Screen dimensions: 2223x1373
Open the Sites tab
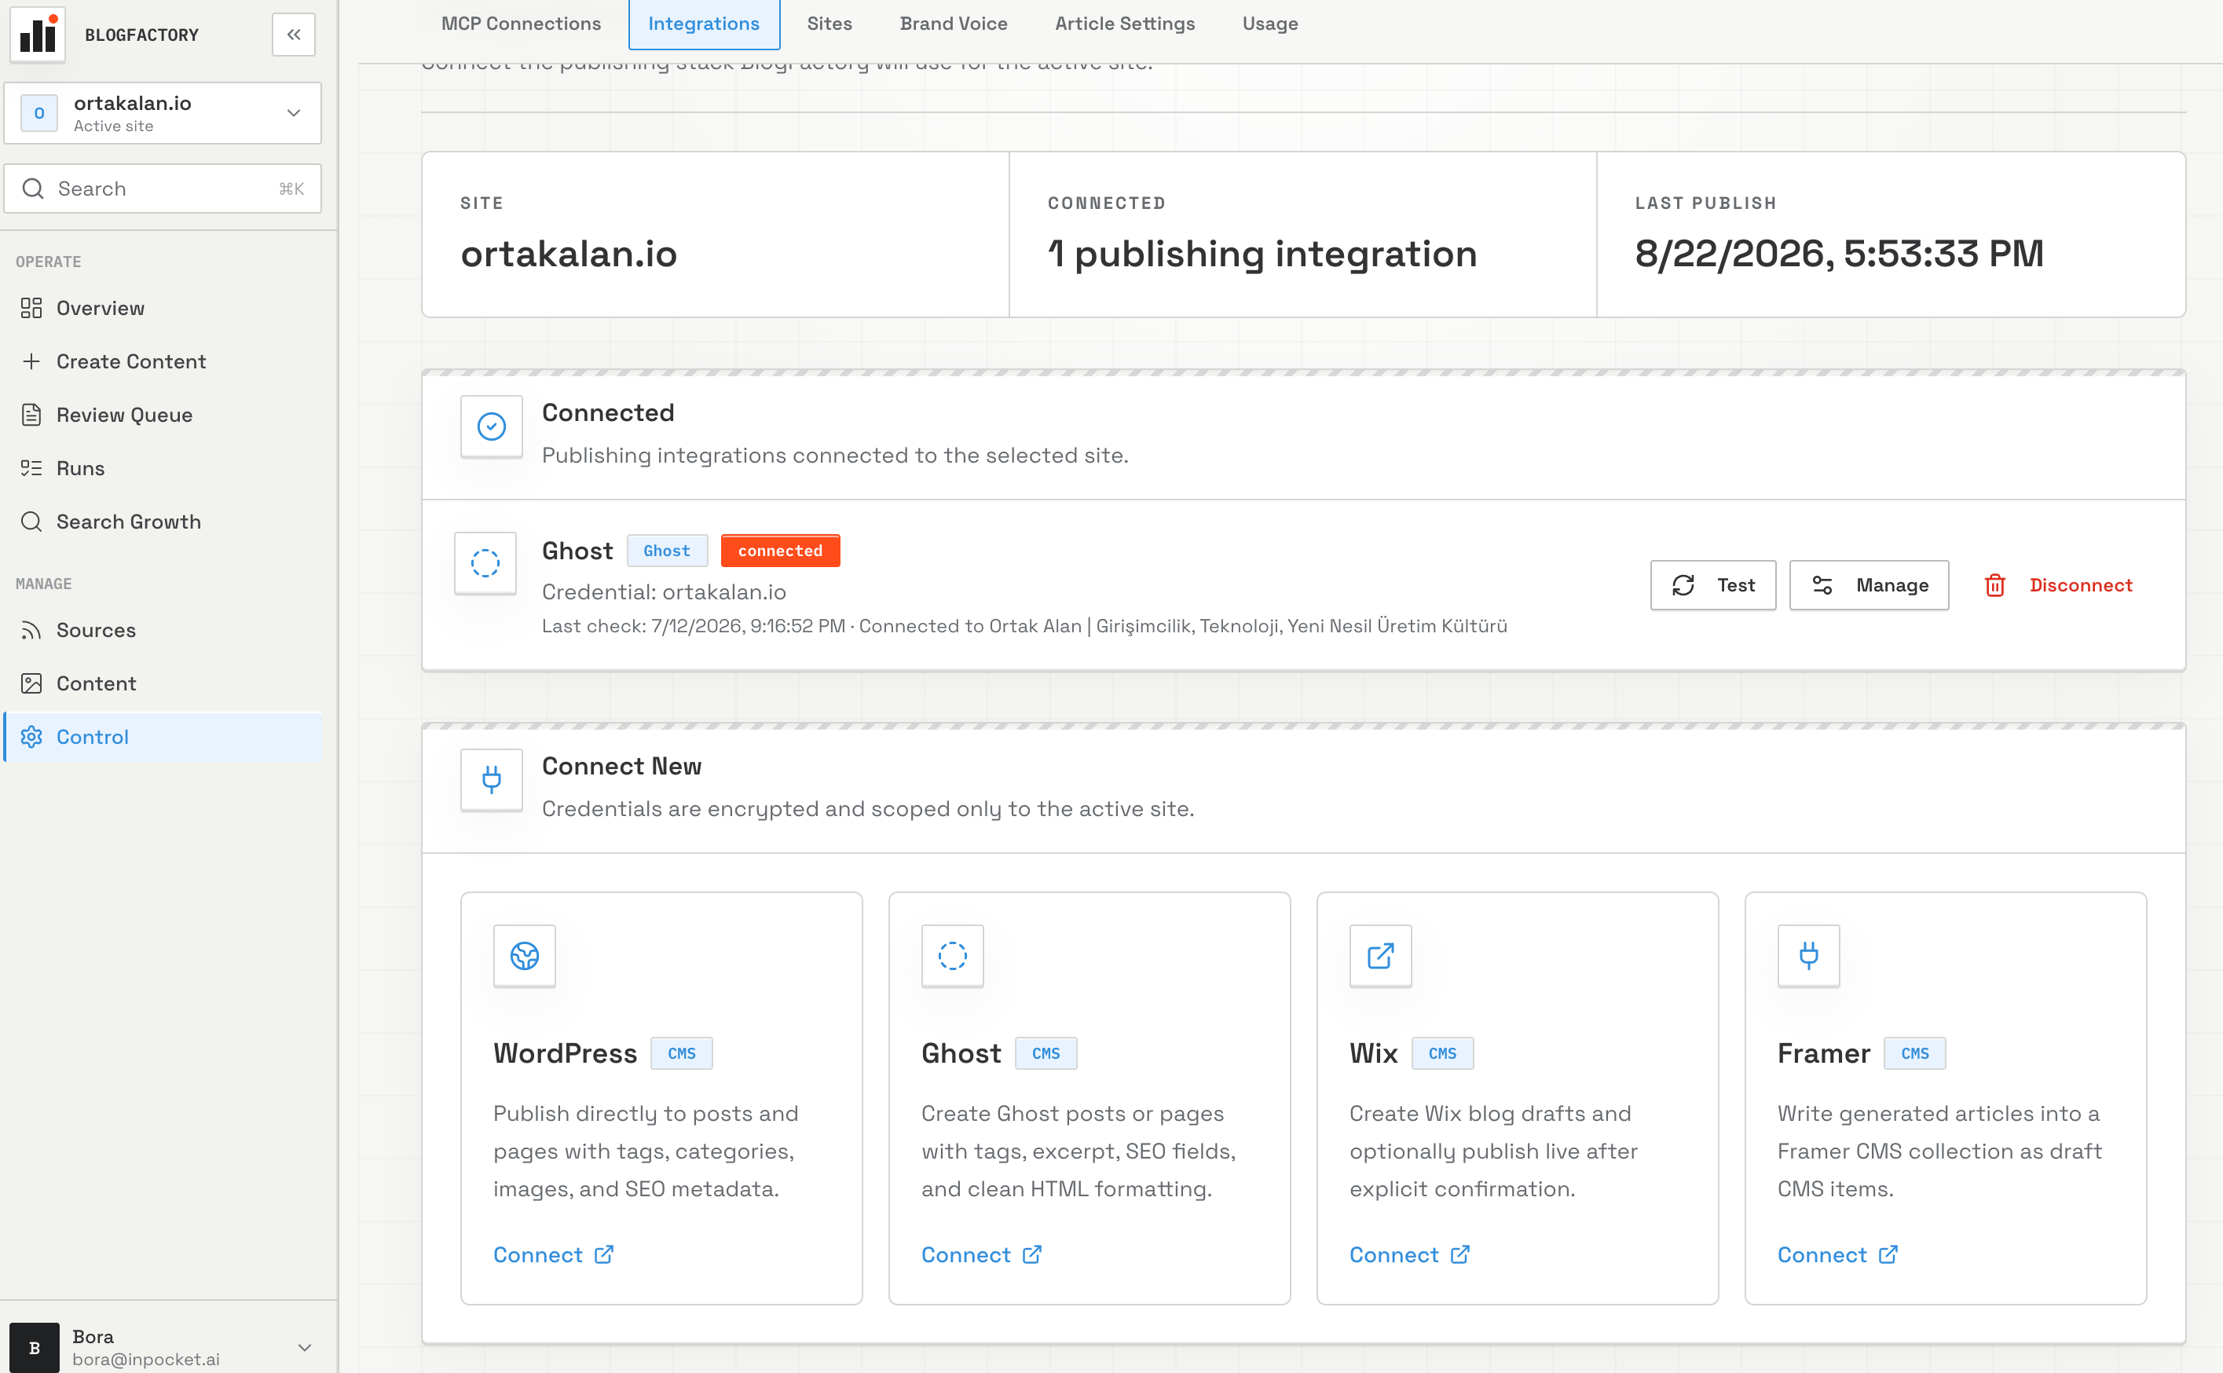tap(830, 24)
